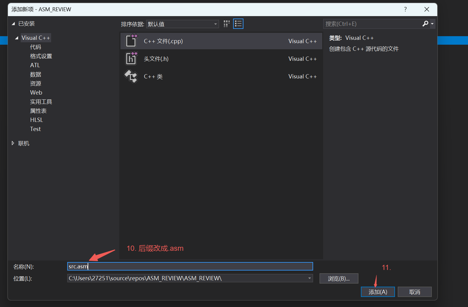468x307 pixels.
Task: Open the help question mark button
Action: point(405,9)
